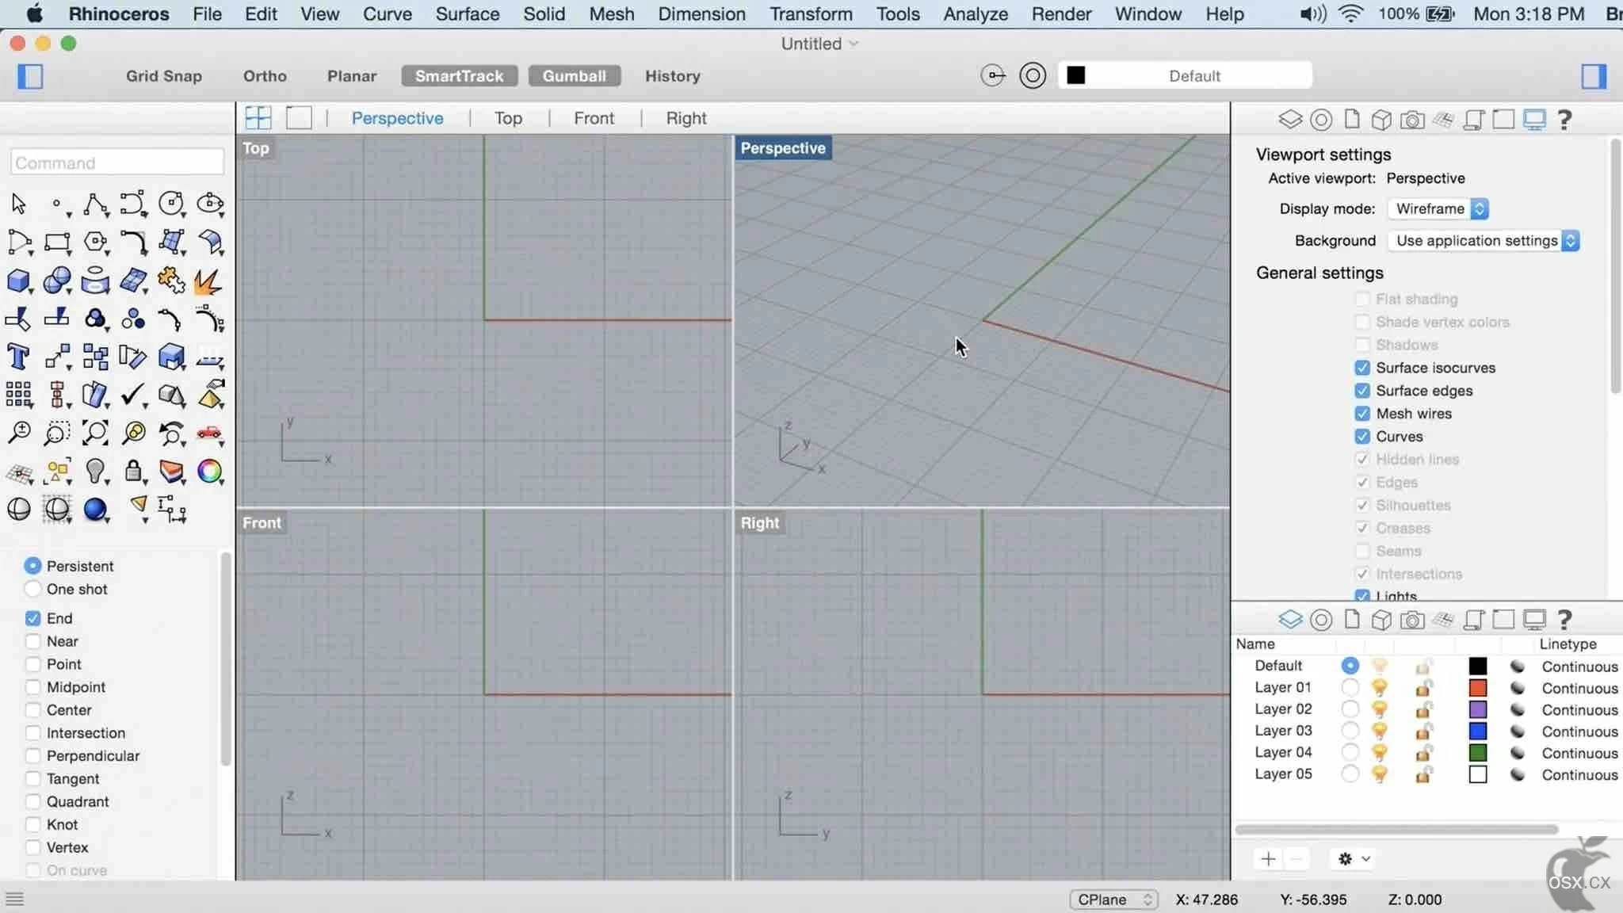Select the Array tool grid icon

(x=18, y=395)
